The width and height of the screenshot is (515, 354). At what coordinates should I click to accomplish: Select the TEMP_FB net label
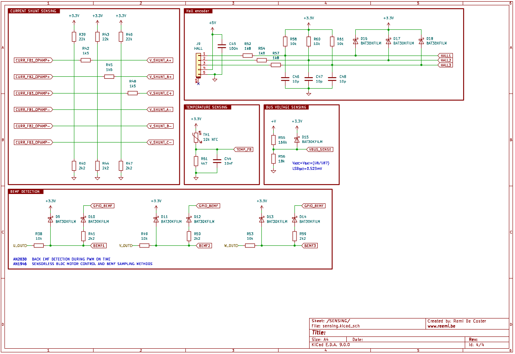(243, 149)
